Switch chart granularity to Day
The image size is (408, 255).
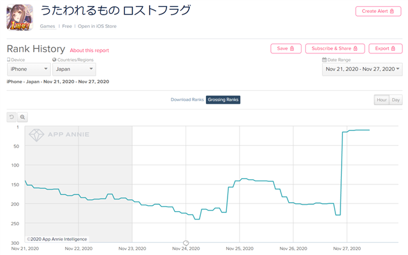coord(396,100)
